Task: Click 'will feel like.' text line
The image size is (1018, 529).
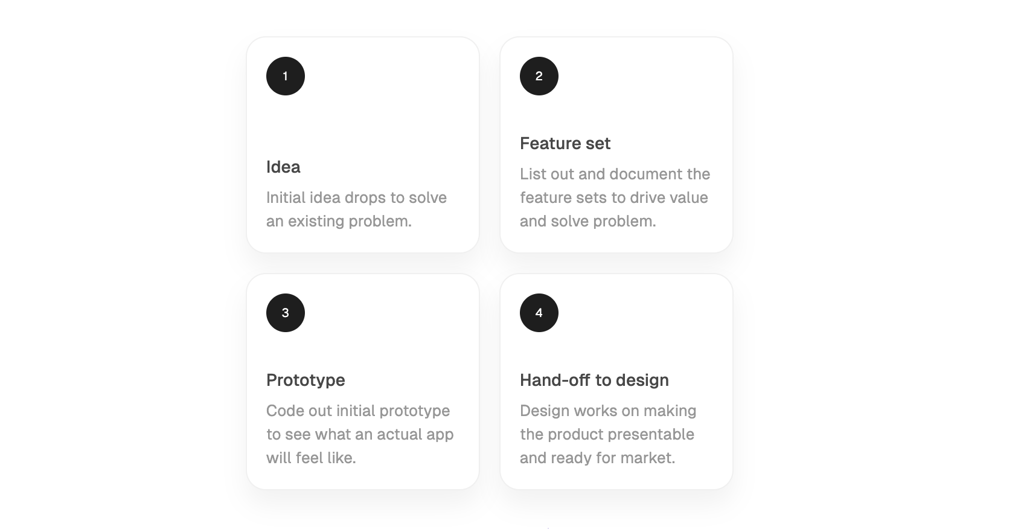Action: pyautogui.click(x=311, y=458)
